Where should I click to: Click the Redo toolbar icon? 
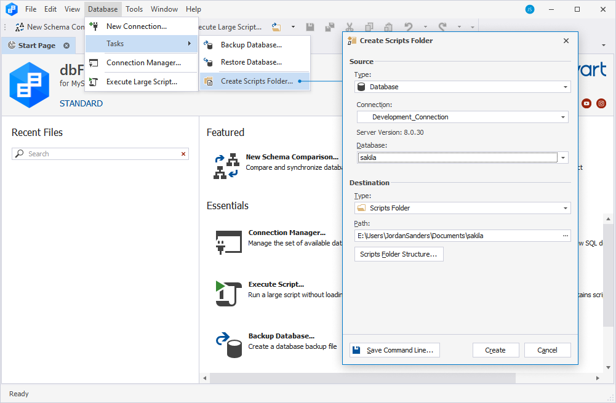tap(442, 27)
